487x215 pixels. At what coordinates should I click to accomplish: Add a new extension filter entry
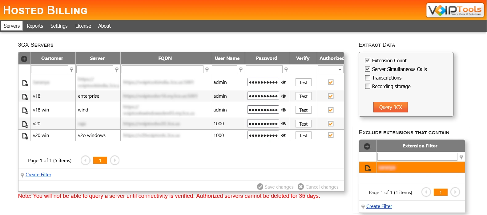367,146
